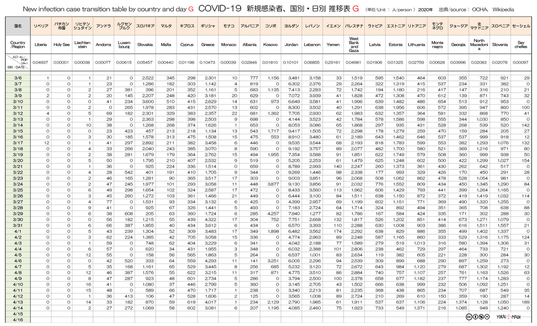Click the Montenegro column header
This screenshot has width=537, height=326.
pyautogui.click(x=437, y=45)
